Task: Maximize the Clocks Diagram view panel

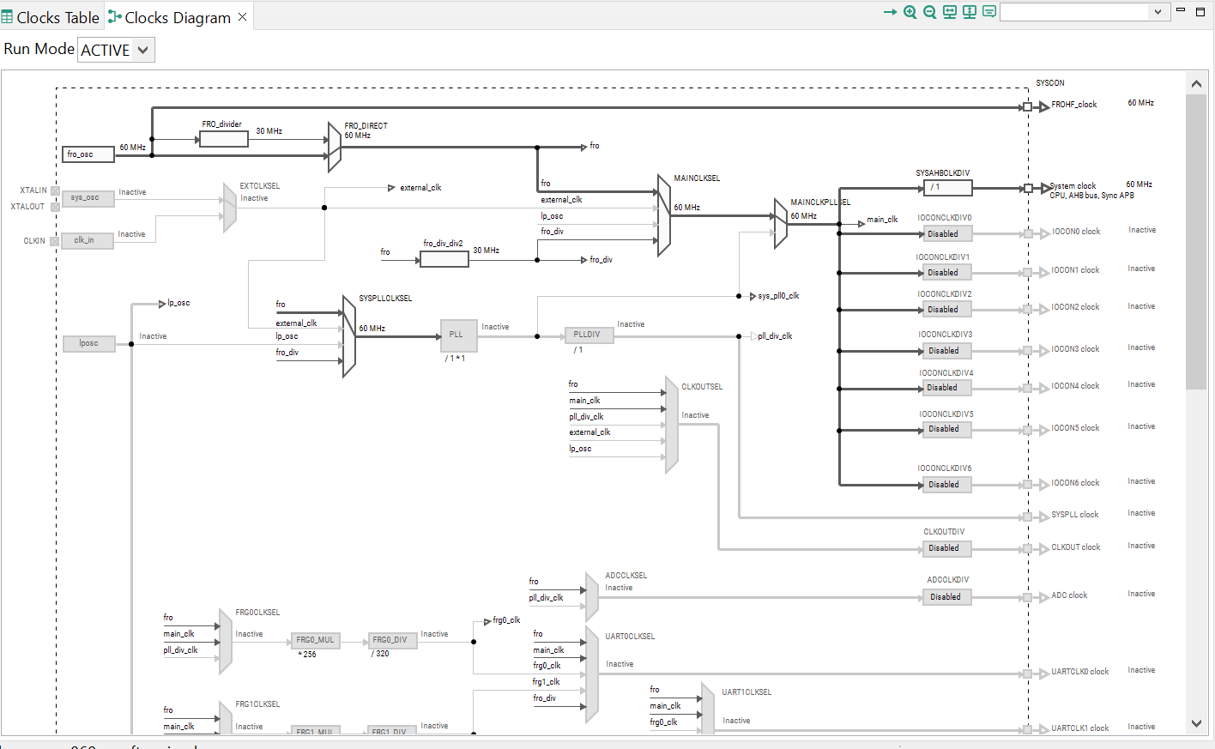Action: pos(1200,11)
